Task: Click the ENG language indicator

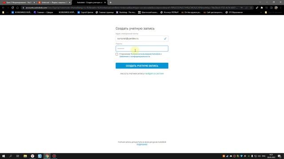Action: pyautogui.click(x=264, y=156)
